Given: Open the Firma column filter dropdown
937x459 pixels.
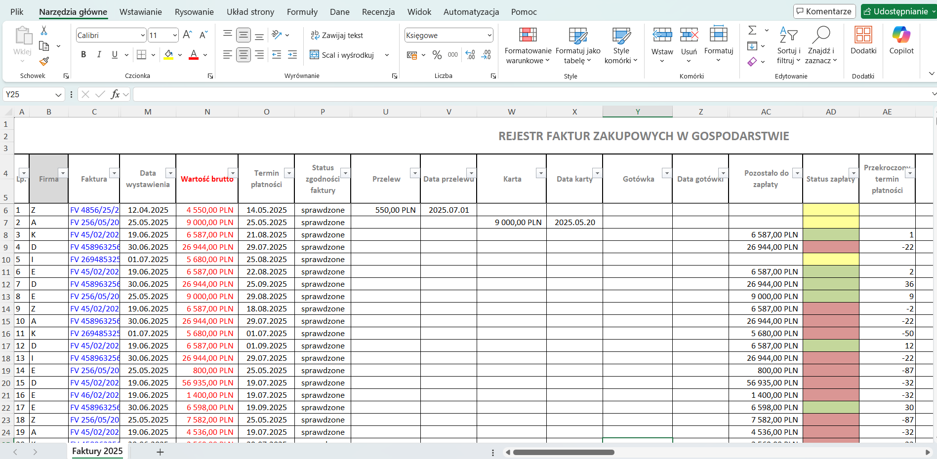Looking at the screenshot, I should coord(62,173).
